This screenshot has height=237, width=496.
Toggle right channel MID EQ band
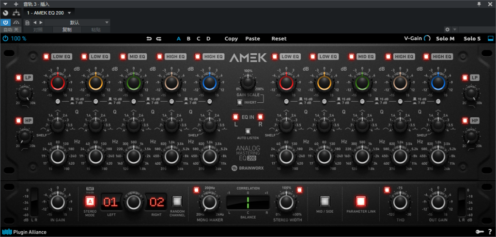point(352,57)
